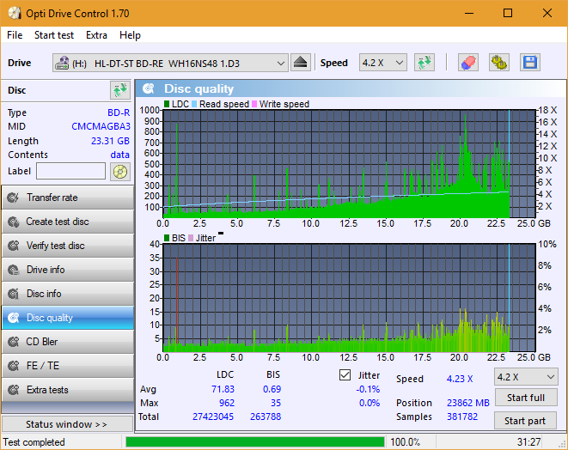
Task: Select the Drive info label
Action: tap(46, 270)
